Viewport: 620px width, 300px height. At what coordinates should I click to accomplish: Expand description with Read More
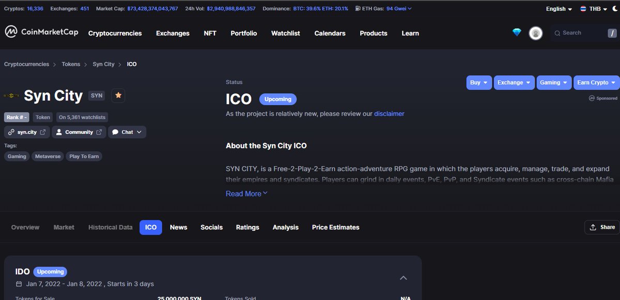tap(246, 194)
